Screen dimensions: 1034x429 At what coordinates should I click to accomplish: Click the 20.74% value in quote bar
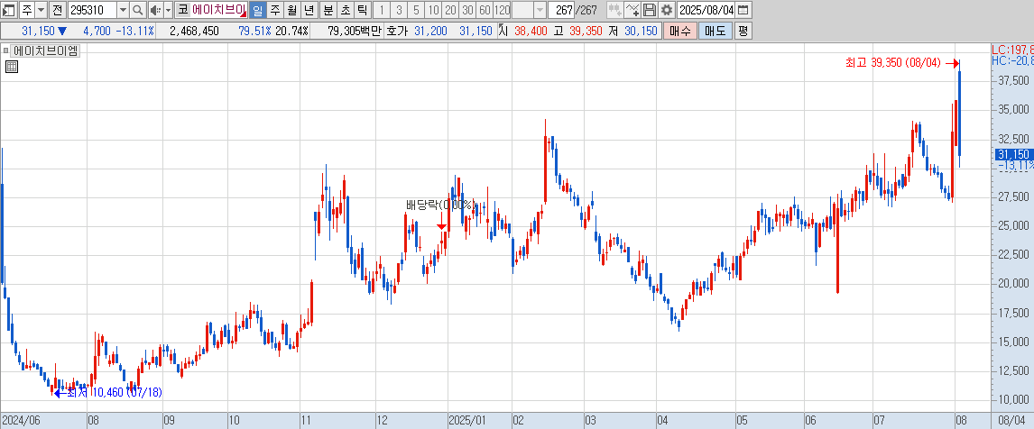pos(291,31)
